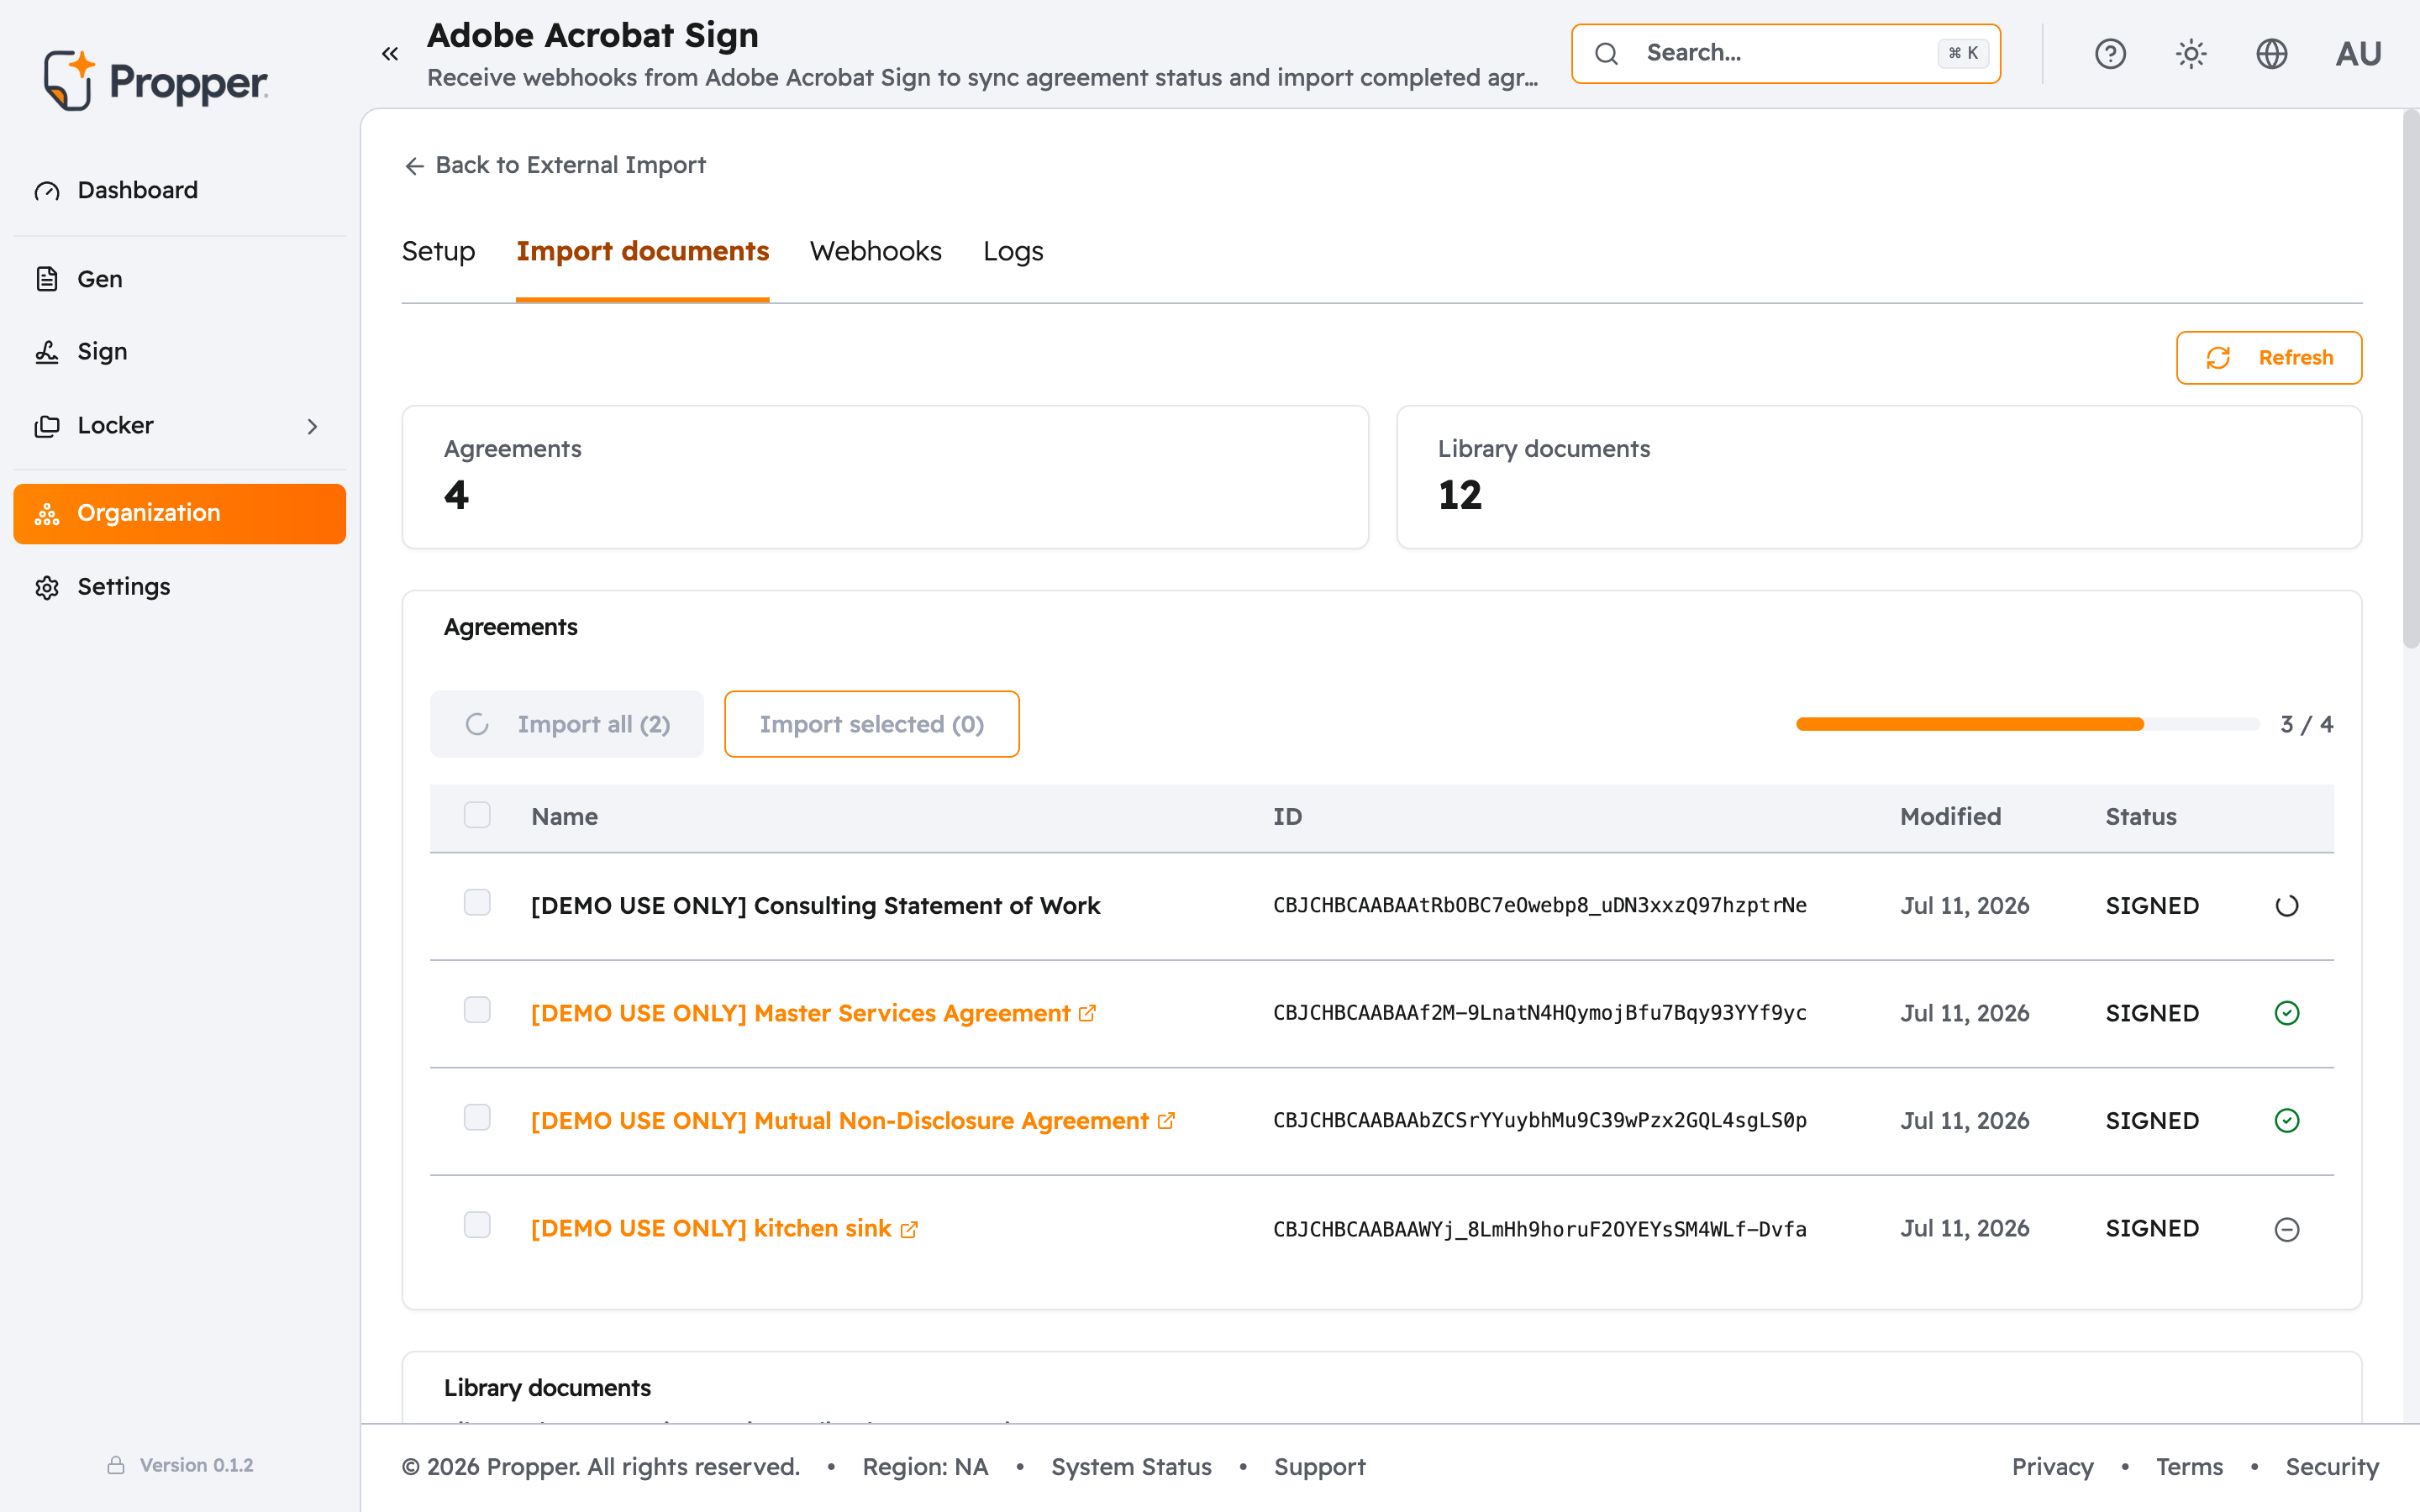Click the Propper logo

click(x=155, y=80)
